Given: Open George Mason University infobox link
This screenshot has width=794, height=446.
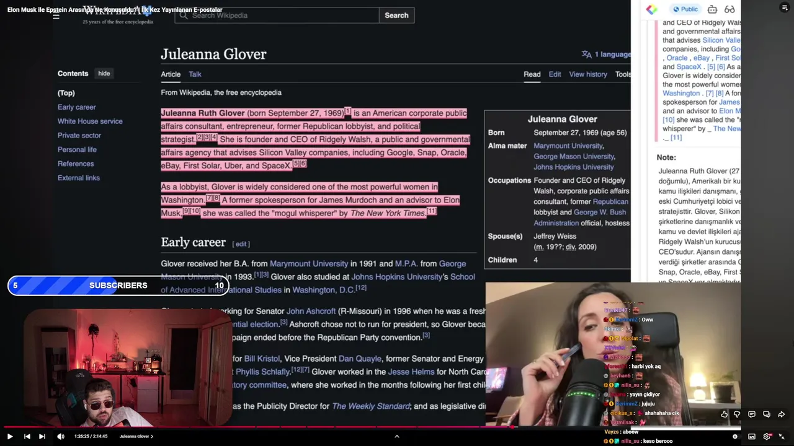Looking at the screenshot, I should point(574,157).
